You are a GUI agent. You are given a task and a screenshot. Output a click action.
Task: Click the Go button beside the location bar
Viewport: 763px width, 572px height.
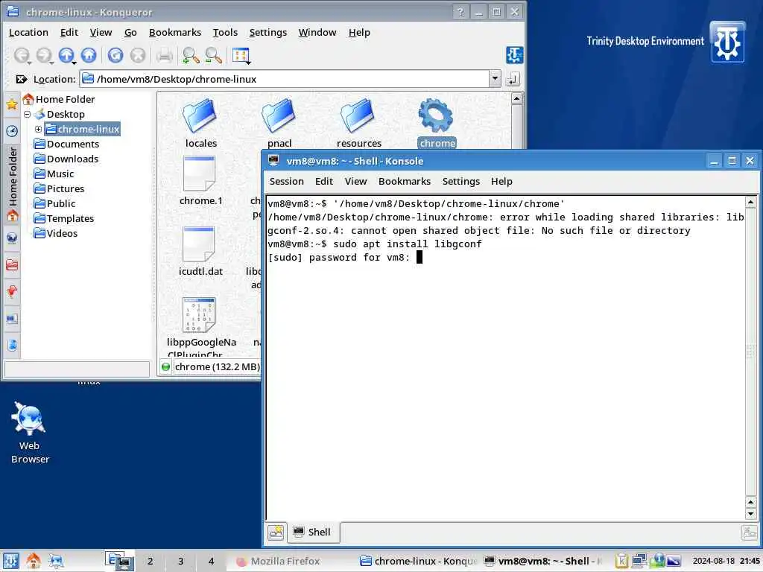pyautogui.click(x=513, y=79)
